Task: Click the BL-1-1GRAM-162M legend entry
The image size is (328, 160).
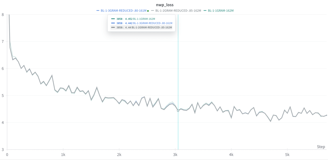Action: pos(221,11)
